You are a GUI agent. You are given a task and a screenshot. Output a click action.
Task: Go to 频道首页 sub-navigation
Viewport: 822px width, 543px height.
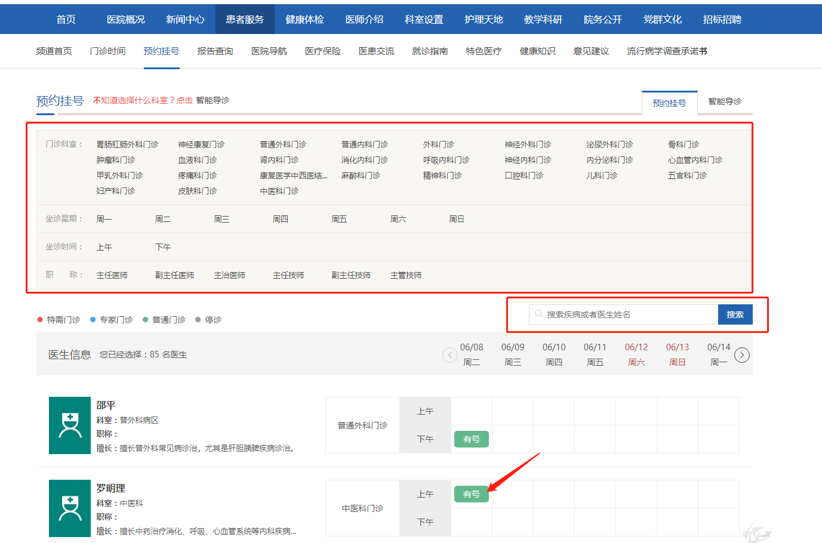(54, 51)
